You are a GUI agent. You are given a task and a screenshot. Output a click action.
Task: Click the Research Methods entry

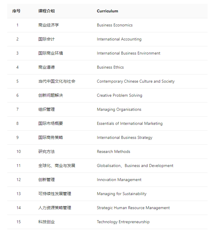pyautogui.click(x=113, y=152)
